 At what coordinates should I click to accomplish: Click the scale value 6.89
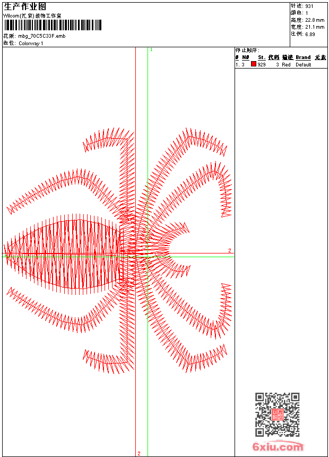pyautogui.click(x=310, y=34)
